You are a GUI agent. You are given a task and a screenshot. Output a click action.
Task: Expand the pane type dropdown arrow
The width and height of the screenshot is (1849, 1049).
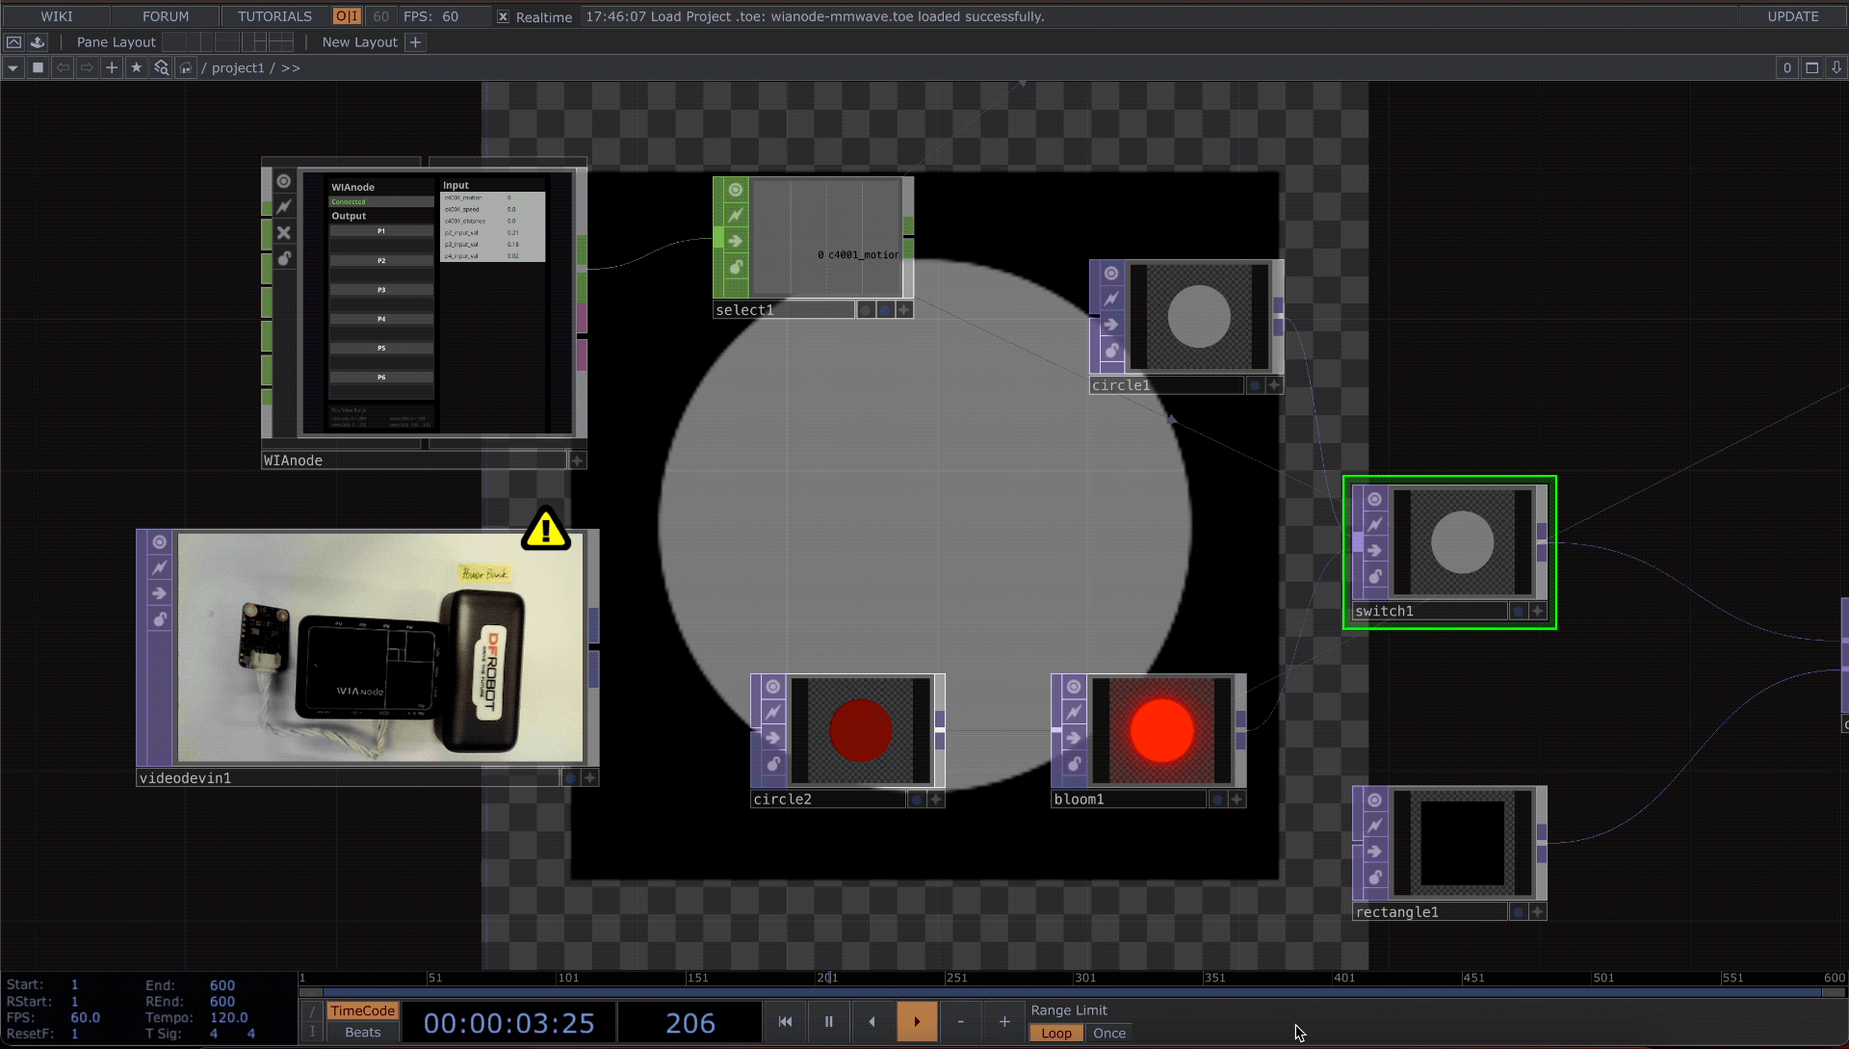coord(13,67)
